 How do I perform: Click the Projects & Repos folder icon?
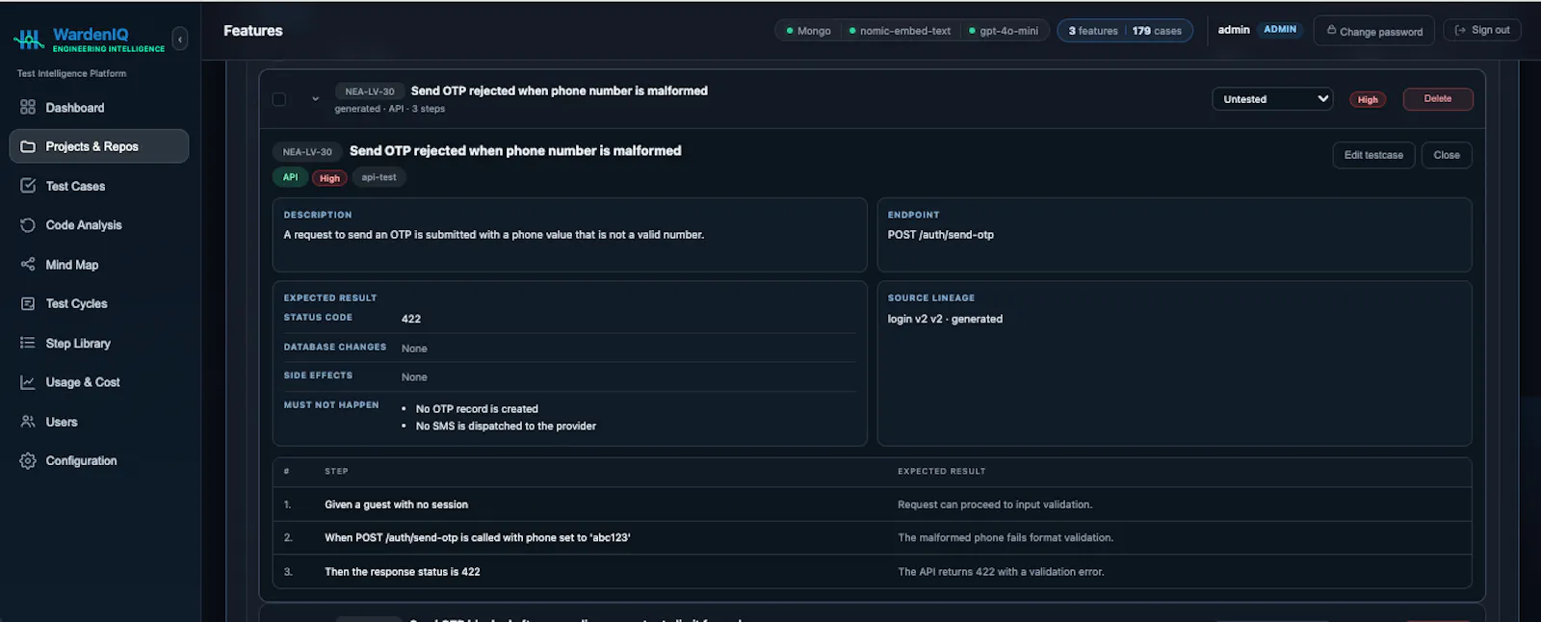pos(28,146)
